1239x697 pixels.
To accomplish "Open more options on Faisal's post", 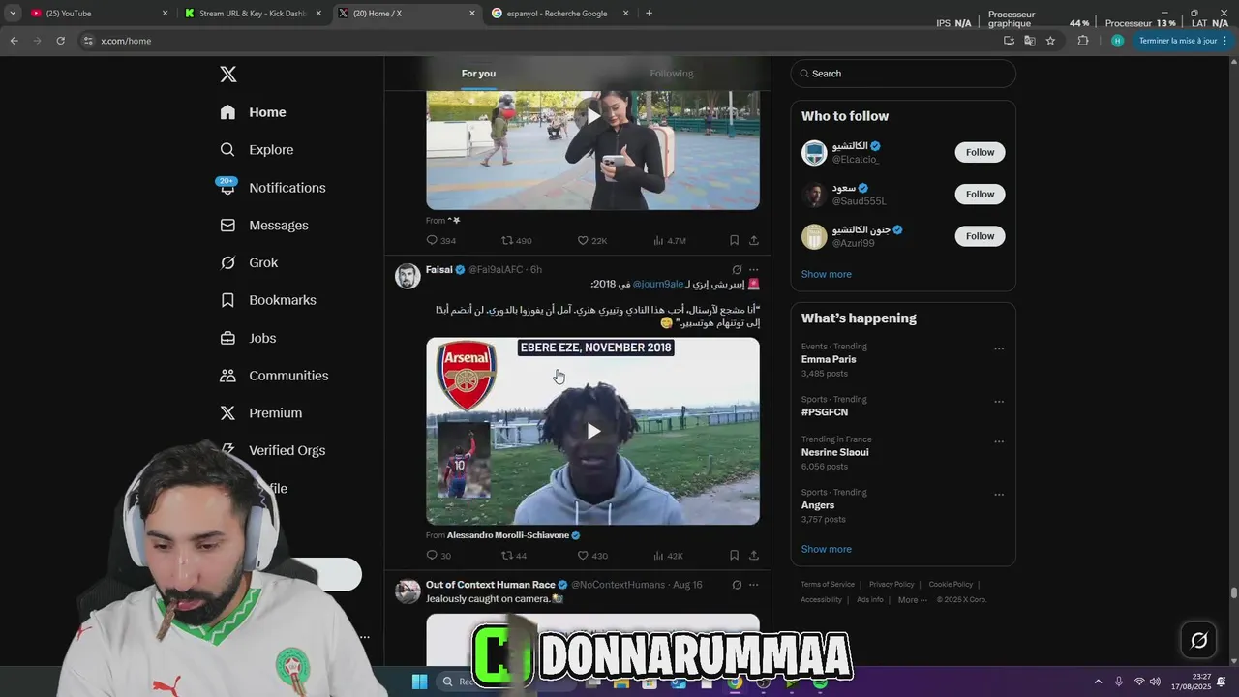I will pos(754,270).
